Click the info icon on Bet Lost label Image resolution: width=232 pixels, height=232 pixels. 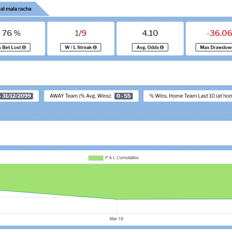click(24, 48)
